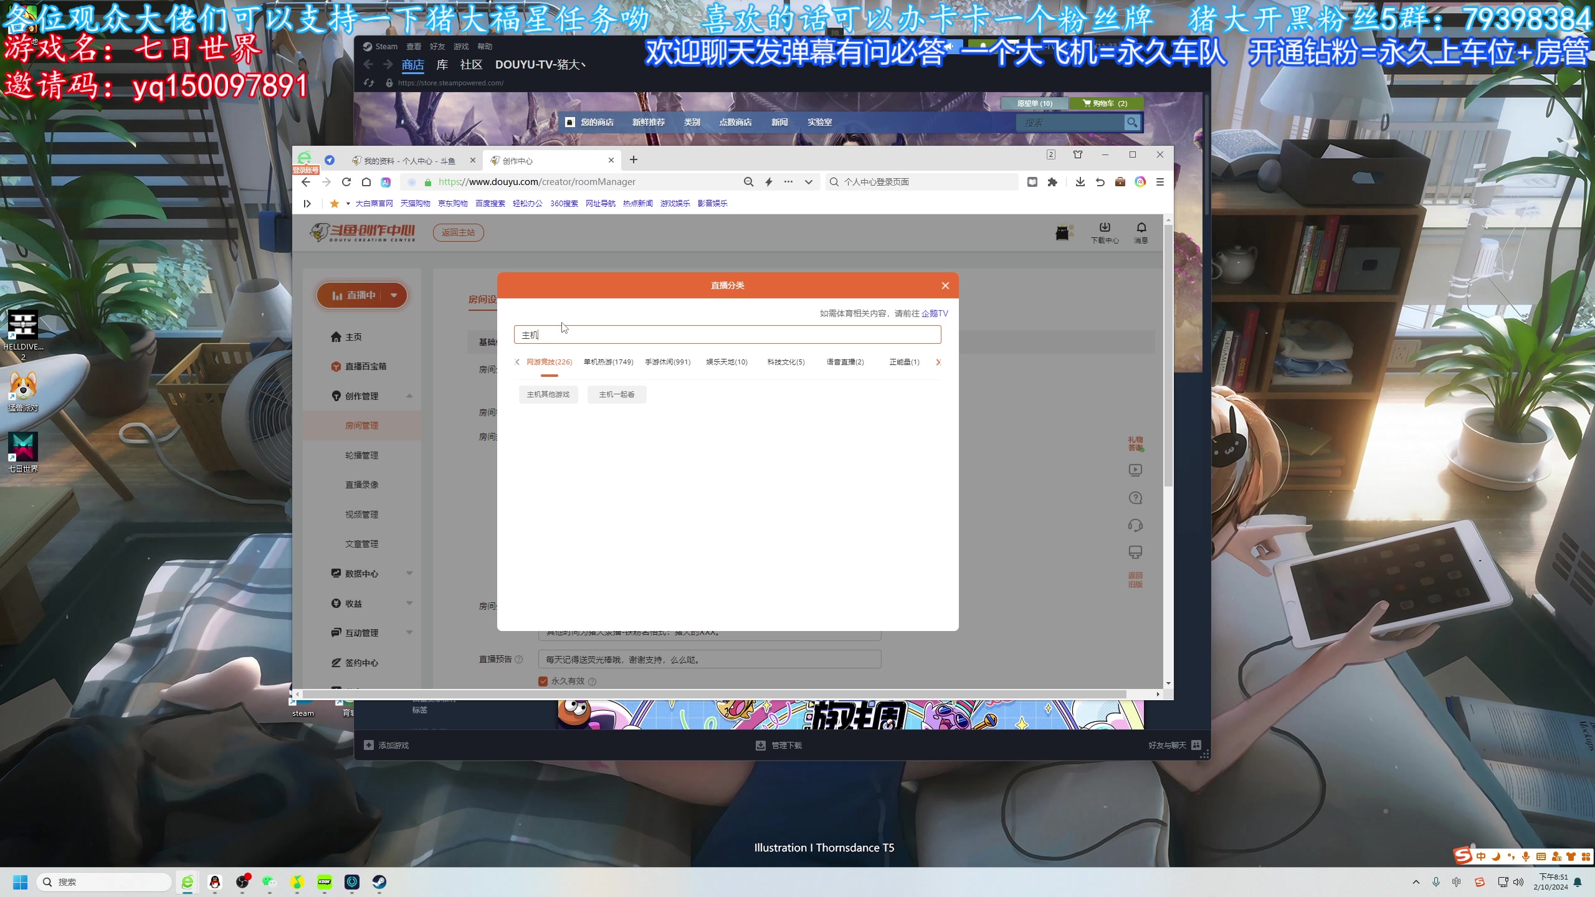Open the 消息 bell icon
1595x897 pixels.
[x=1141, y=232]
